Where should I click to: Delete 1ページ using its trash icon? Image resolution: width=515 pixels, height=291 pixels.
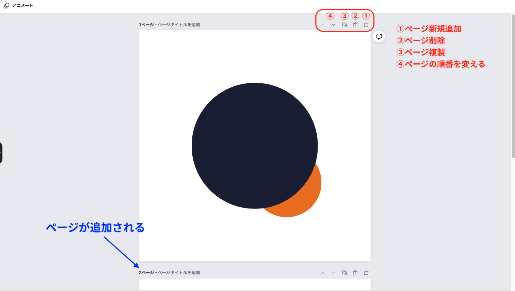355,25
